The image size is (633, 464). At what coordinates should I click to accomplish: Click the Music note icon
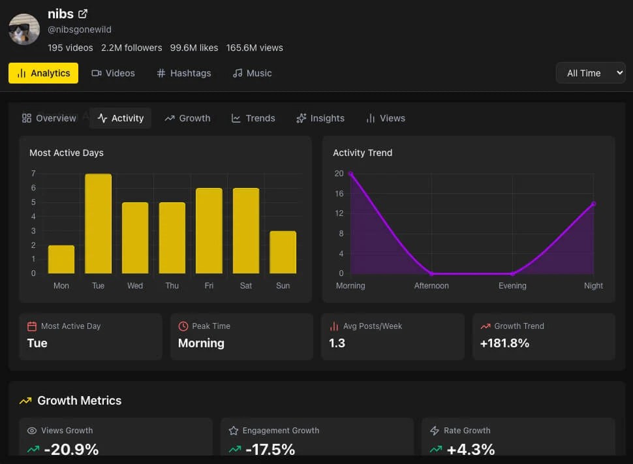click(238, 73)
